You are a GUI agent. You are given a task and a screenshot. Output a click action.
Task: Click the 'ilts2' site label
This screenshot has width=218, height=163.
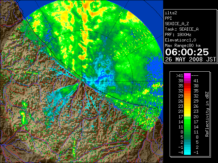(171, 13)
